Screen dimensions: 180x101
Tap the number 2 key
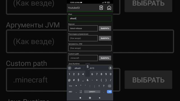pyautogui.click(x=74, y=74)
